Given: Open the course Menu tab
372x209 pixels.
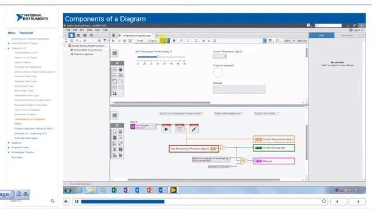Looking at the screenshot, I should tap(12, 33).
